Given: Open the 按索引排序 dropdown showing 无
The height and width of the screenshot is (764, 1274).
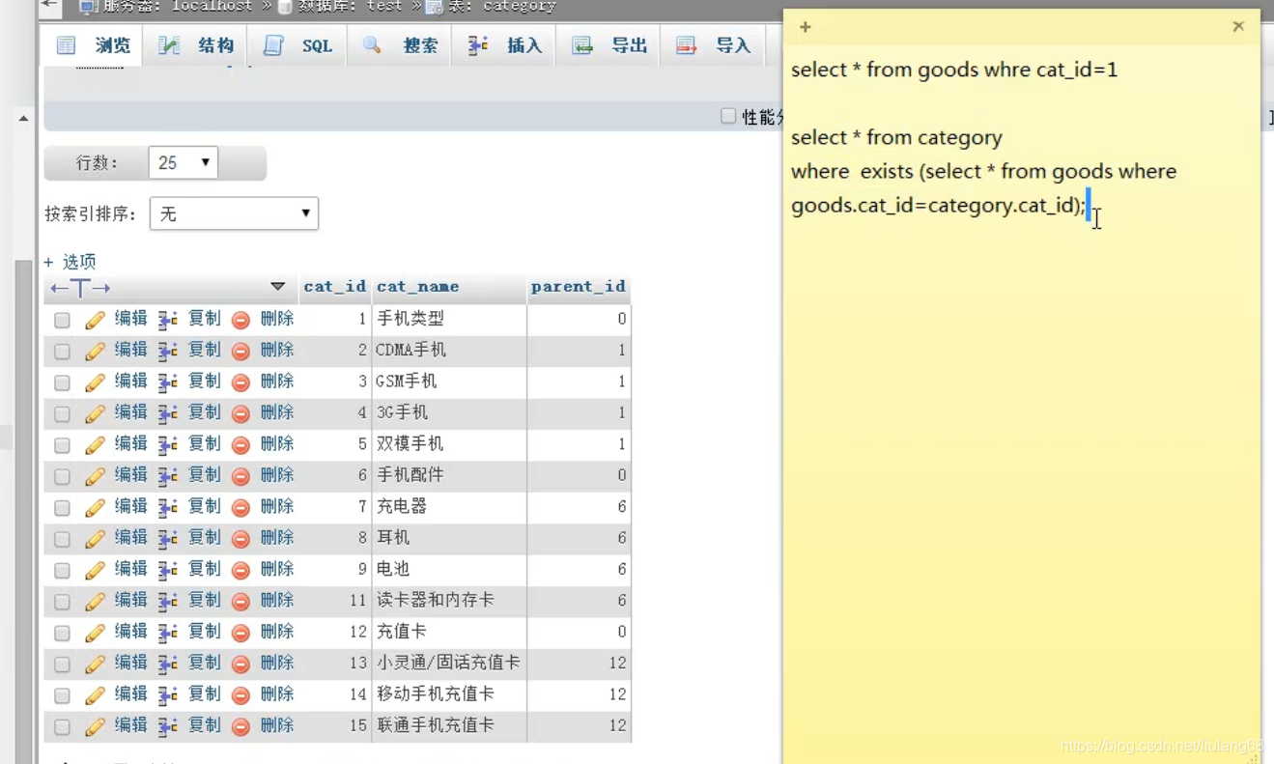Looking at the screenshot, I should pyautogui.click(x=234, y=213).
